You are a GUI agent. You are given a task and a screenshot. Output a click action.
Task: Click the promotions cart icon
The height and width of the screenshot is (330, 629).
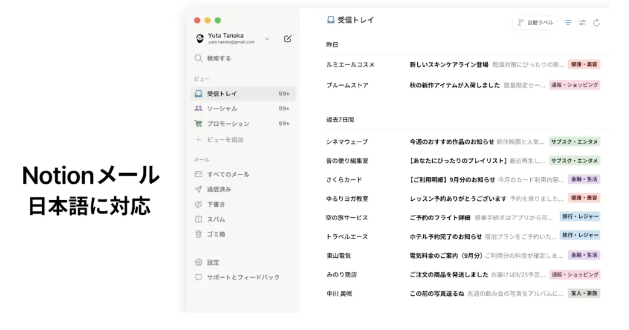point(198,123)
